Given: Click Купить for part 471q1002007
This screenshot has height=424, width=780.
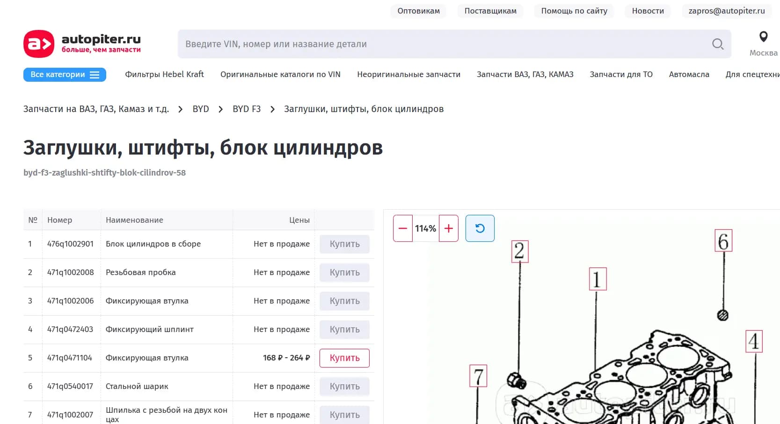Looking at the screenshot, I should pos(344,415).
